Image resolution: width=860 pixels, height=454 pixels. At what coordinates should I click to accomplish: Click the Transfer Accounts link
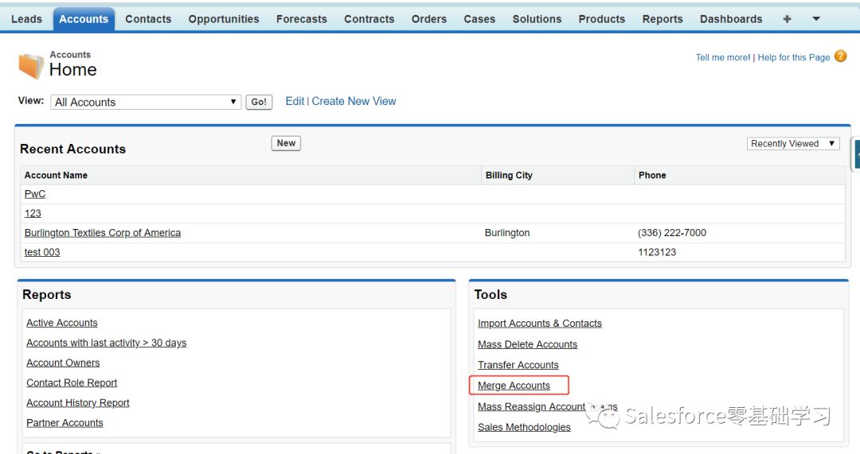518,365
